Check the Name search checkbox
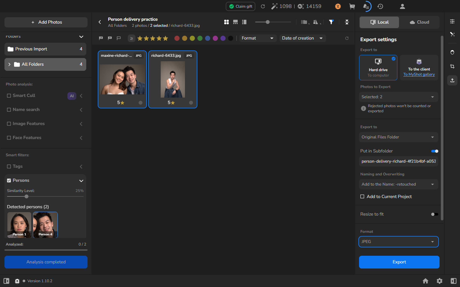The width and height of the screenshot is (460, 287). pos(9,110)
